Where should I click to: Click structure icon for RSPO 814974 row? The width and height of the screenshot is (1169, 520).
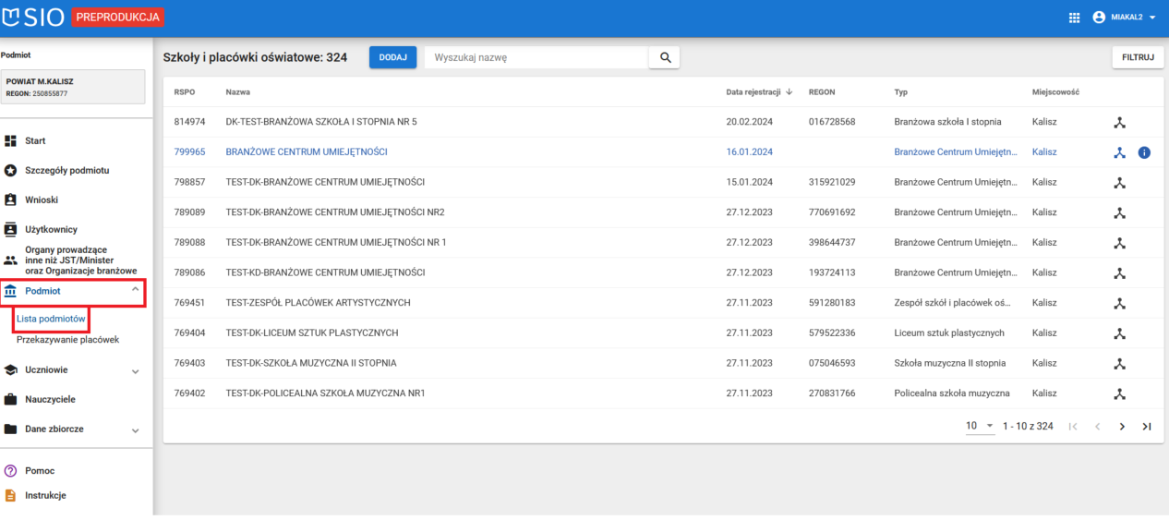1119,122
